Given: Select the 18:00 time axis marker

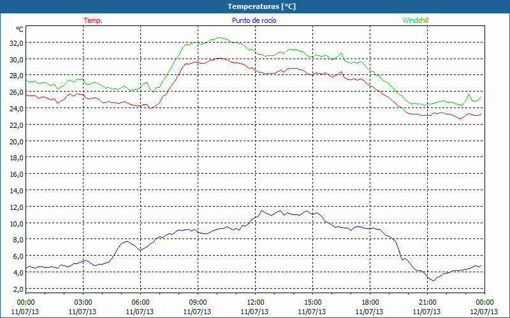Looking at the screenshot, I should [370, 302].
